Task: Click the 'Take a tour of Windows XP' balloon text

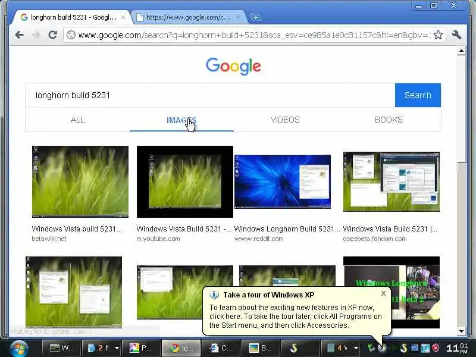Action: (x=269, y=295)
